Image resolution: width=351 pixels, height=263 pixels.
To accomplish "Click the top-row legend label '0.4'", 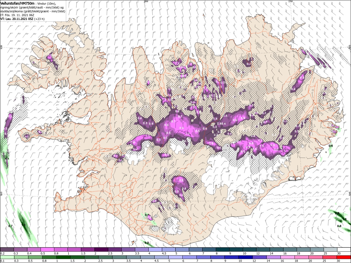I will pyautogui.click(x=30, y=253).
